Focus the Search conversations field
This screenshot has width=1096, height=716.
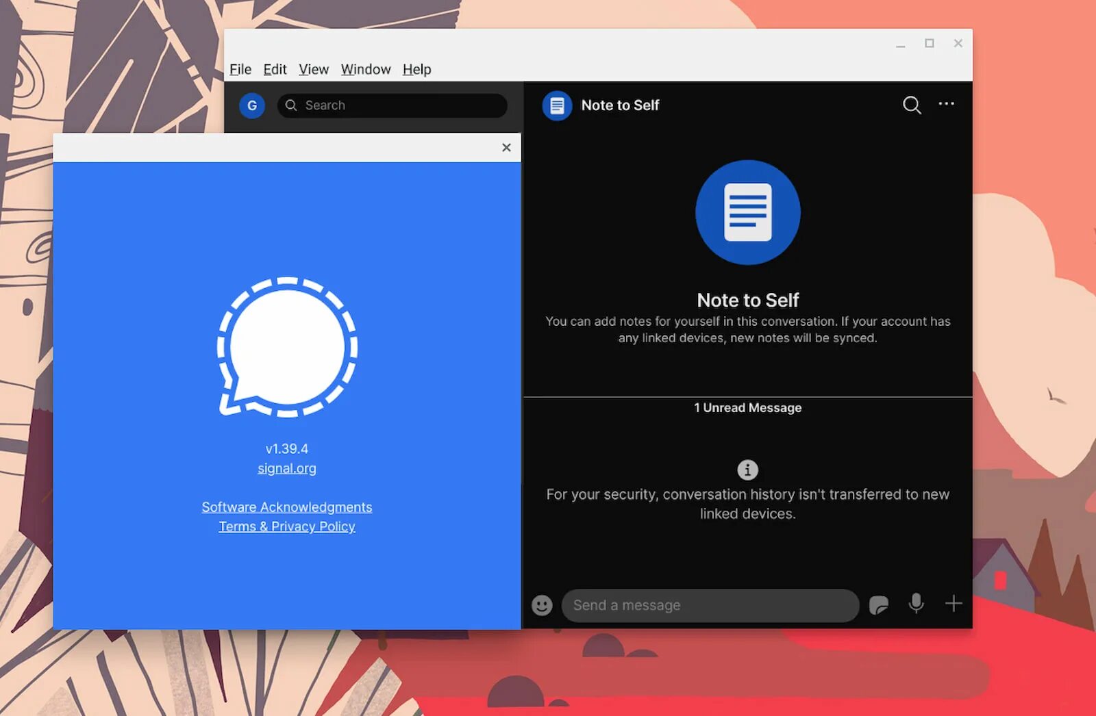[x=393, y=105]
